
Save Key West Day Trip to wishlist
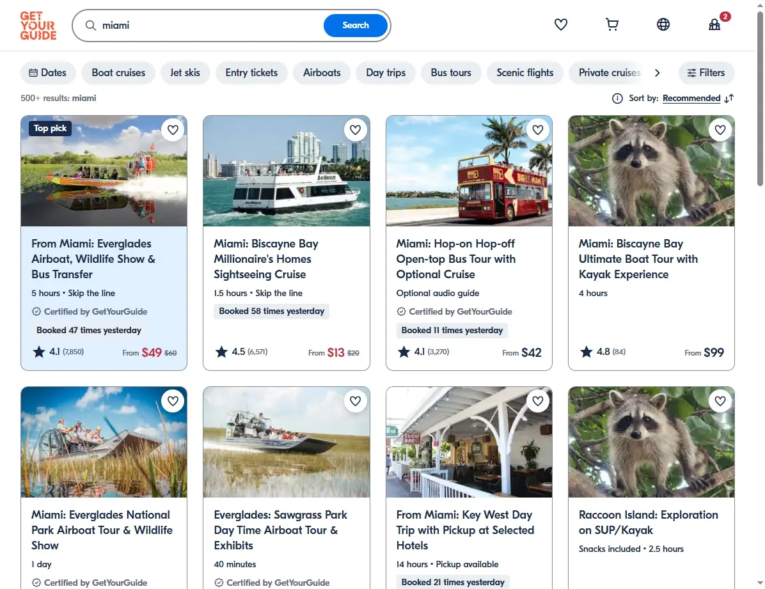538,401
